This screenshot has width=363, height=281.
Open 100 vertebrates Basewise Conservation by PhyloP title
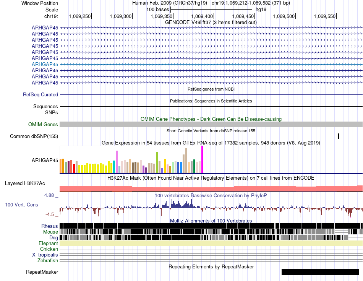(211, 195)
